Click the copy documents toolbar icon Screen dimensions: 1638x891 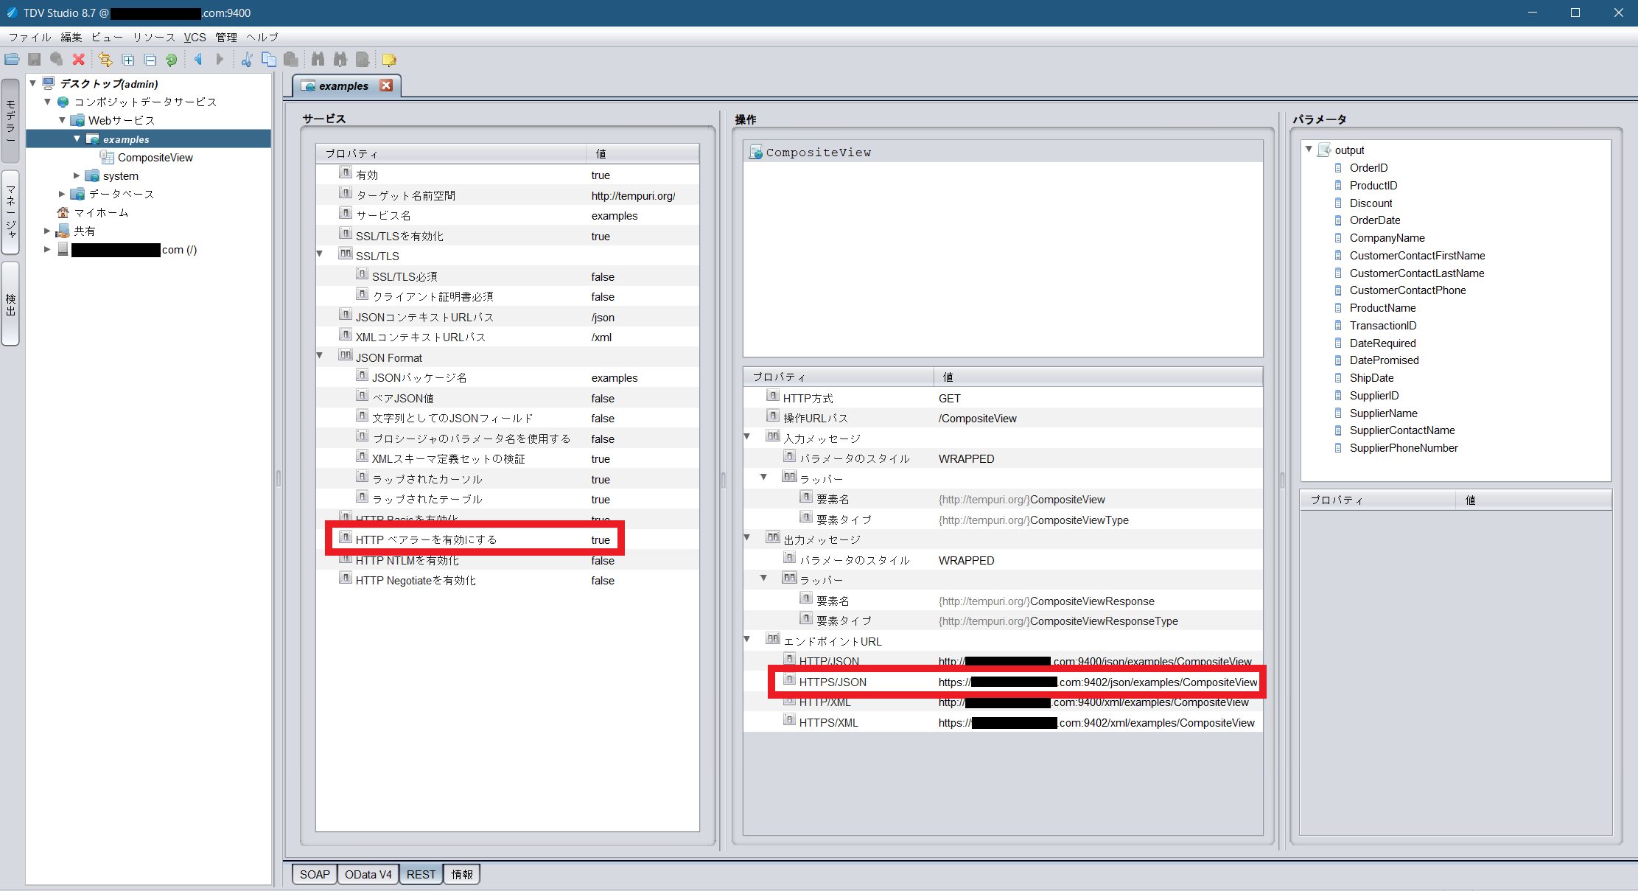(x=269, y=60)
